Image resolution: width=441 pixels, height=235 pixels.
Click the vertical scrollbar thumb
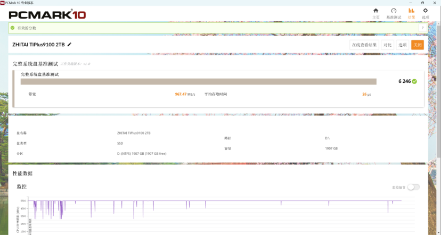point(439,91)
